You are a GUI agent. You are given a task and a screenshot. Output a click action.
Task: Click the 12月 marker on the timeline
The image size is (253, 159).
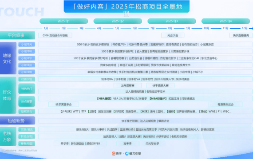[x=245, y=28]
